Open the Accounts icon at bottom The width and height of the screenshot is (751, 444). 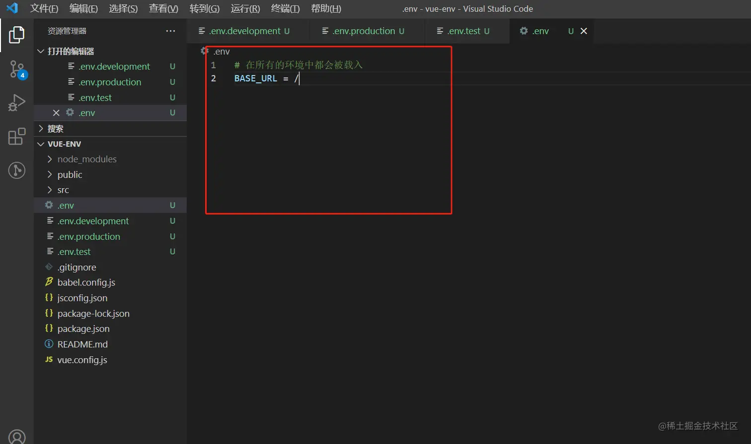17,437
